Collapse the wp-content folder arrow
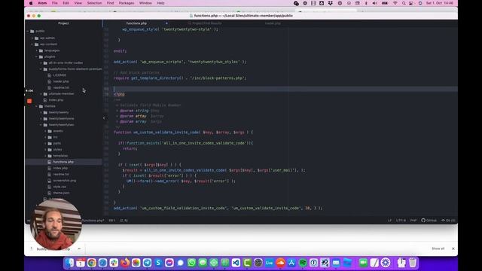 32,44
